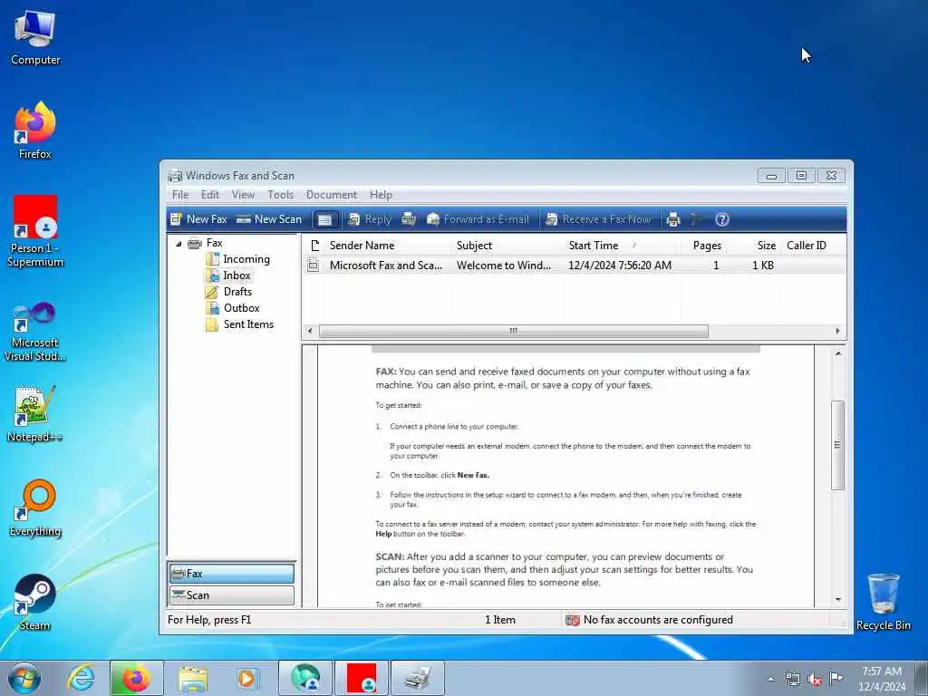Open the Edit menu
928x696 pixels.
(210, 195)
